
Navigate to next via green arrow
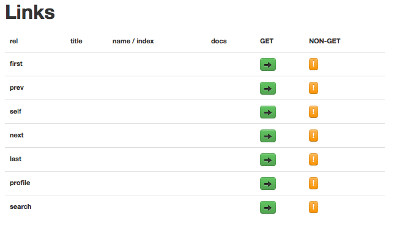tap(268, 136)
